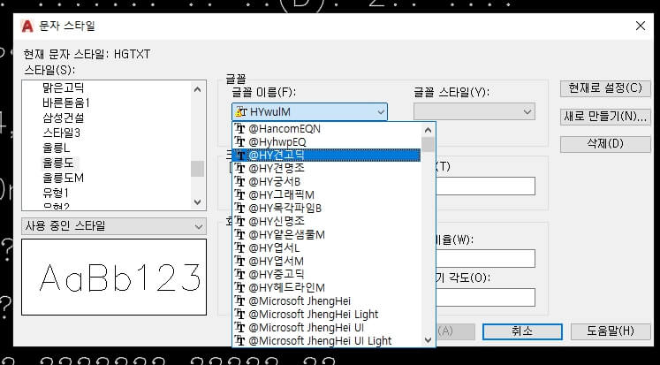Click the 폭 비율(W) input field
The width and height of the screenshot is (660, 365).
click(485, 258)
